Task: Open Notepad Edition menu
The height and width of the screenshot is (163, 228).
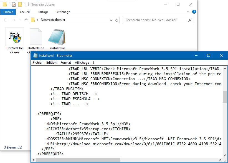Action: coord(51,63)
